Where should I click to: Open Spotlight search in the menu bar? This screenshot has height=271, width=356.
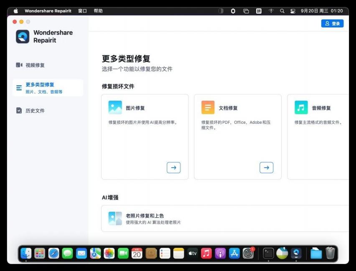[x=282, y=11]
